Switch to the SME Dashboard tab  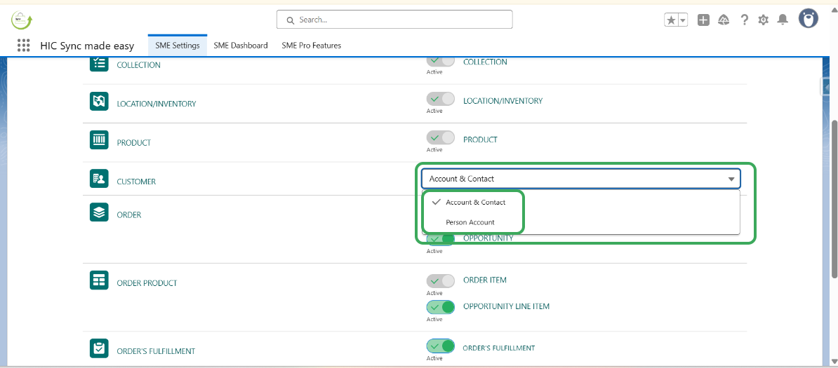(x=241, y=46)
